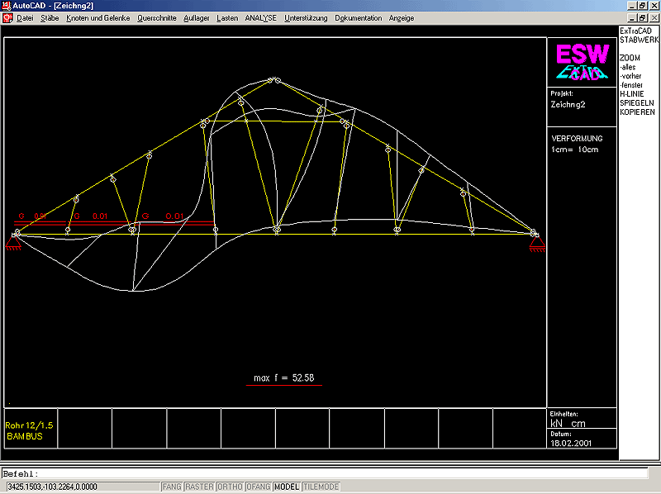Toggle OFANG object snap in status bar
The image size is (661, 494).
259,487
